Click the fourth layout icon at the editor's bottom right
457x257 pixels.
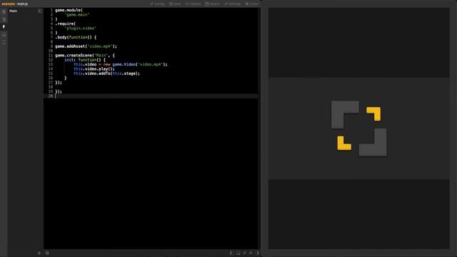(251, 253)
